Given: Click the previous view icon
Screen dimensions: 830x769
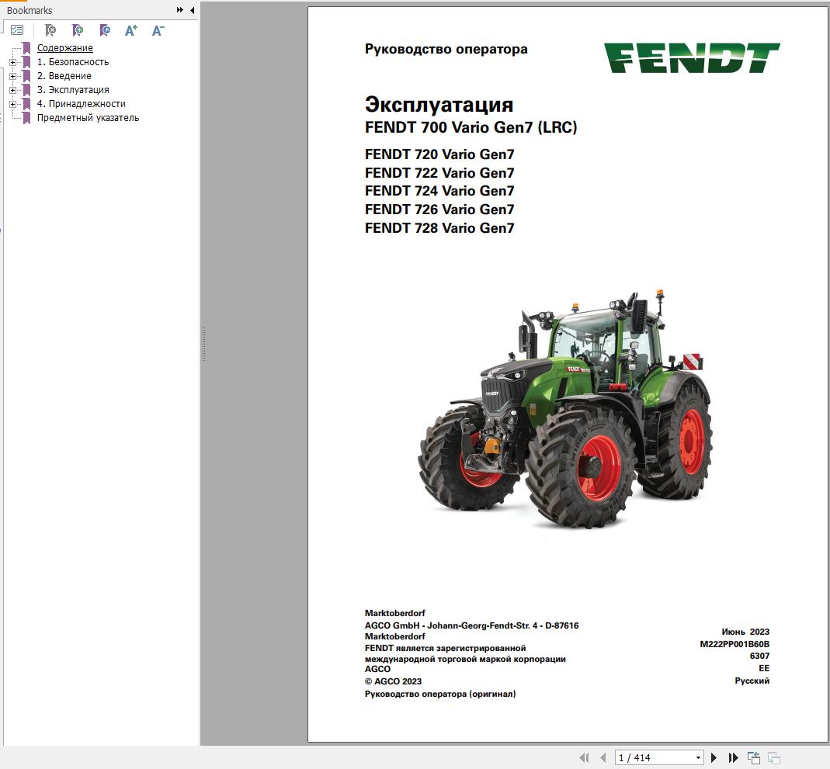Looking at the screenshot, I should (754, 757).
